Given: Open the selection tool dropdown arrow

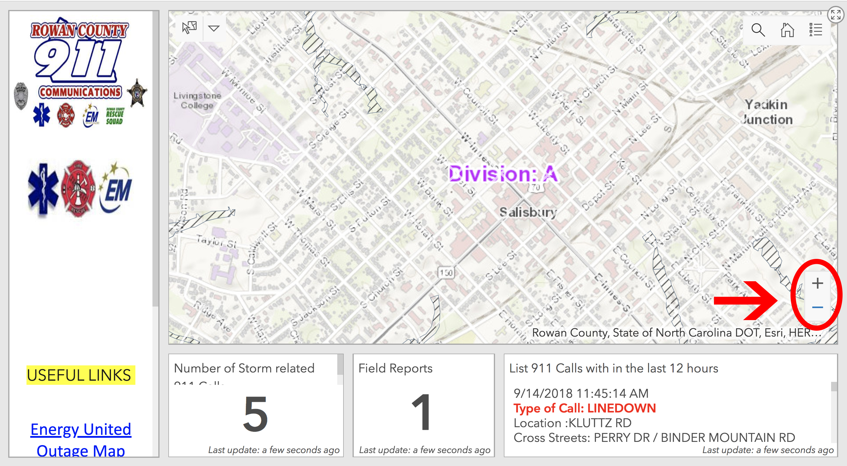Looking at the screenshot, I should pos(214,29).
